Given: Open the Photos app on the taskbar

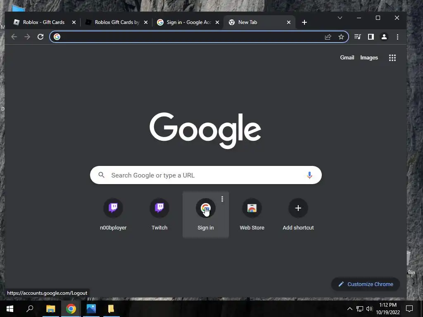Looking at the screenshot, I should (x=91, y=309).
